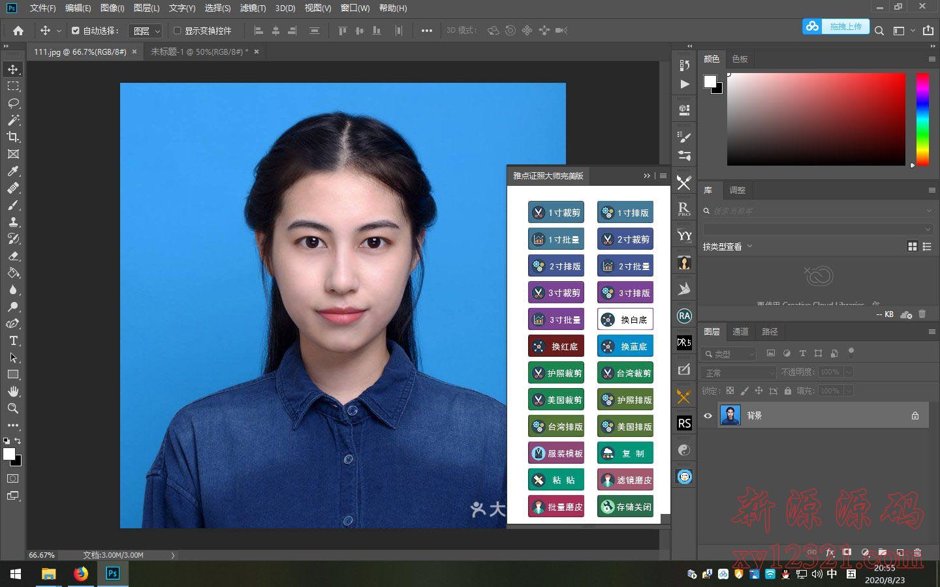Select the Horizontal Type tool
The width and height of the screenshot is (940, 587).
point(13,340)
